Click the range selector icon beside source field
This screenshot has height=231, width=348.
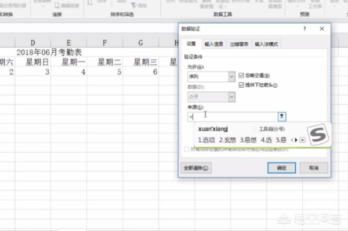click(x=282, y=117)
